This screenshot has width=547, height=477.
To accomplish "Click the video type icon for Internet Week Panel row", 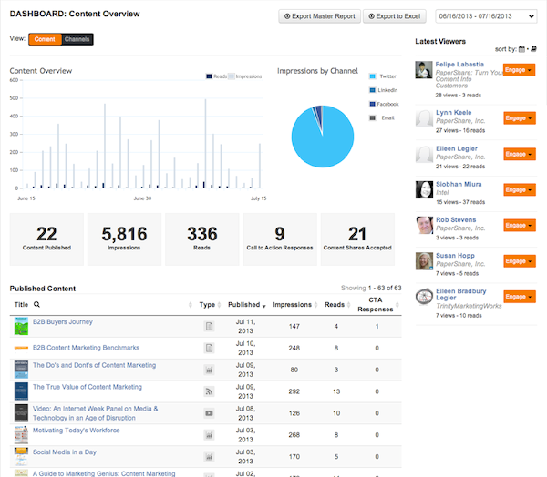I will point(208,412).
